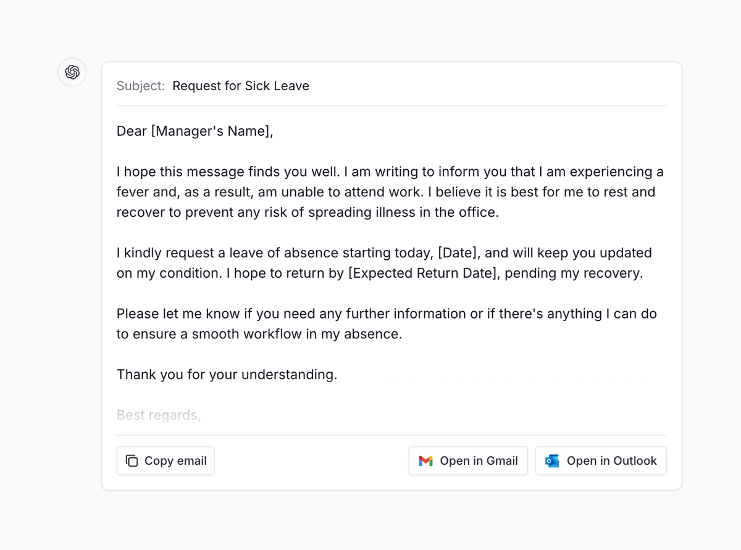Viewport: 741px width, 550px height.
Task: Click the Copy email button
Action: coord(165,460)
